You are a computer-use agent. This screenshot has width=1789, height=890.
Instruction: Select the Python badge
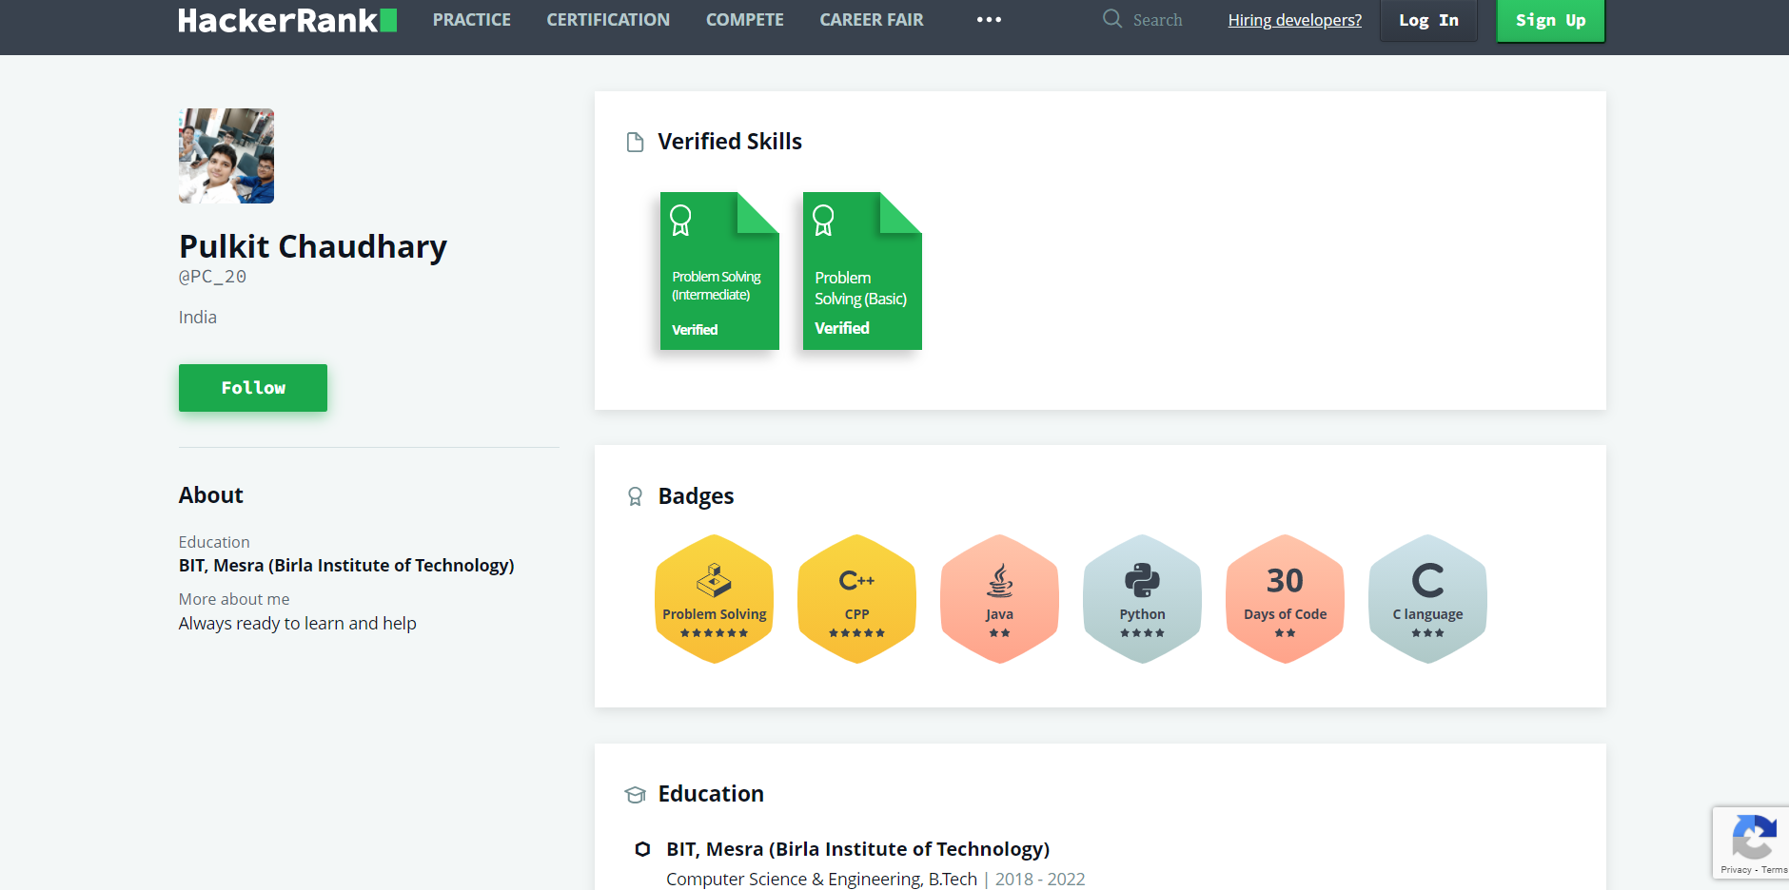[x=1143, y=599]
